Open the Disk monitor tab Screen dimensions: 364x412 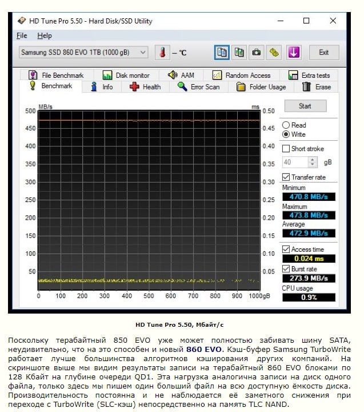click(126, 75)
